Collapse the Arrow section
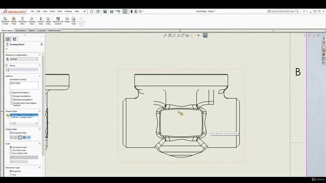Screen dimensions: 326x183 (x=40, y=66)
